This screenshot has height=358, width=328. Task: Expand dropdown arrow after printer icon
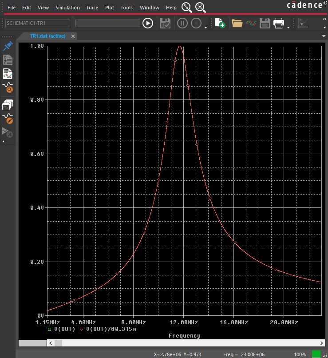point(288,28)
